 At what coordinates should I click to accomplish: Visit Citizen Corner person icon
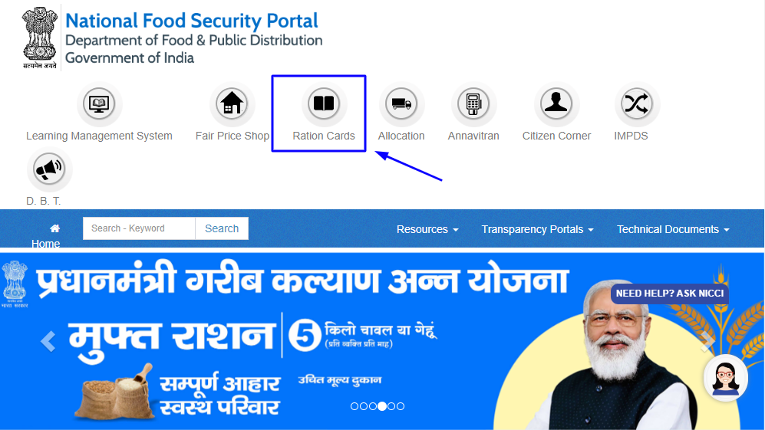coord(556,103)
